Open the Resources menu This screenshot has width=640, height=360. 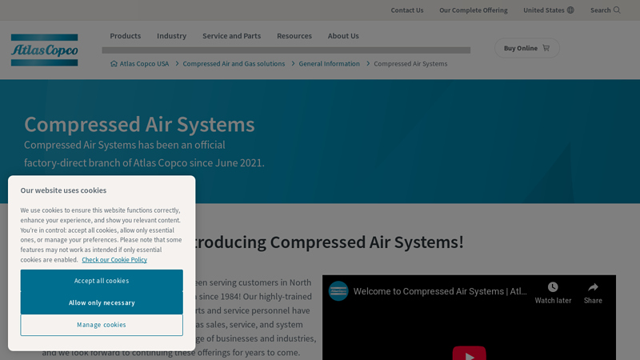pyautogui.click(x=294, y=36)
